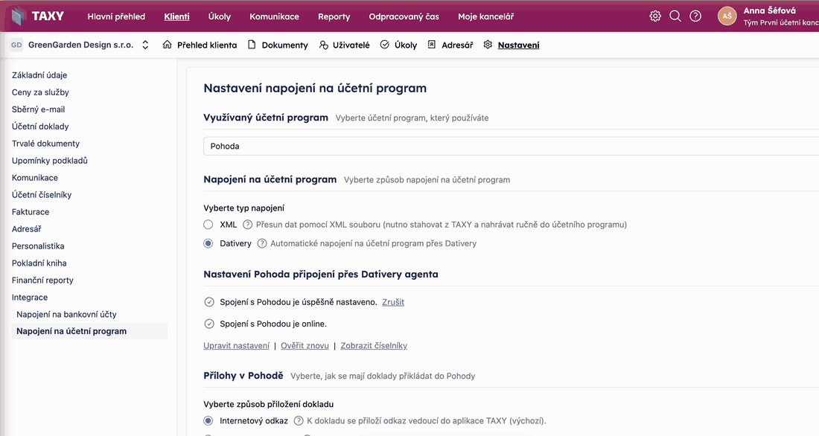Click the Zrušit link
The height and width of the screenshot is (436, 819).
[x=393, y=302]
